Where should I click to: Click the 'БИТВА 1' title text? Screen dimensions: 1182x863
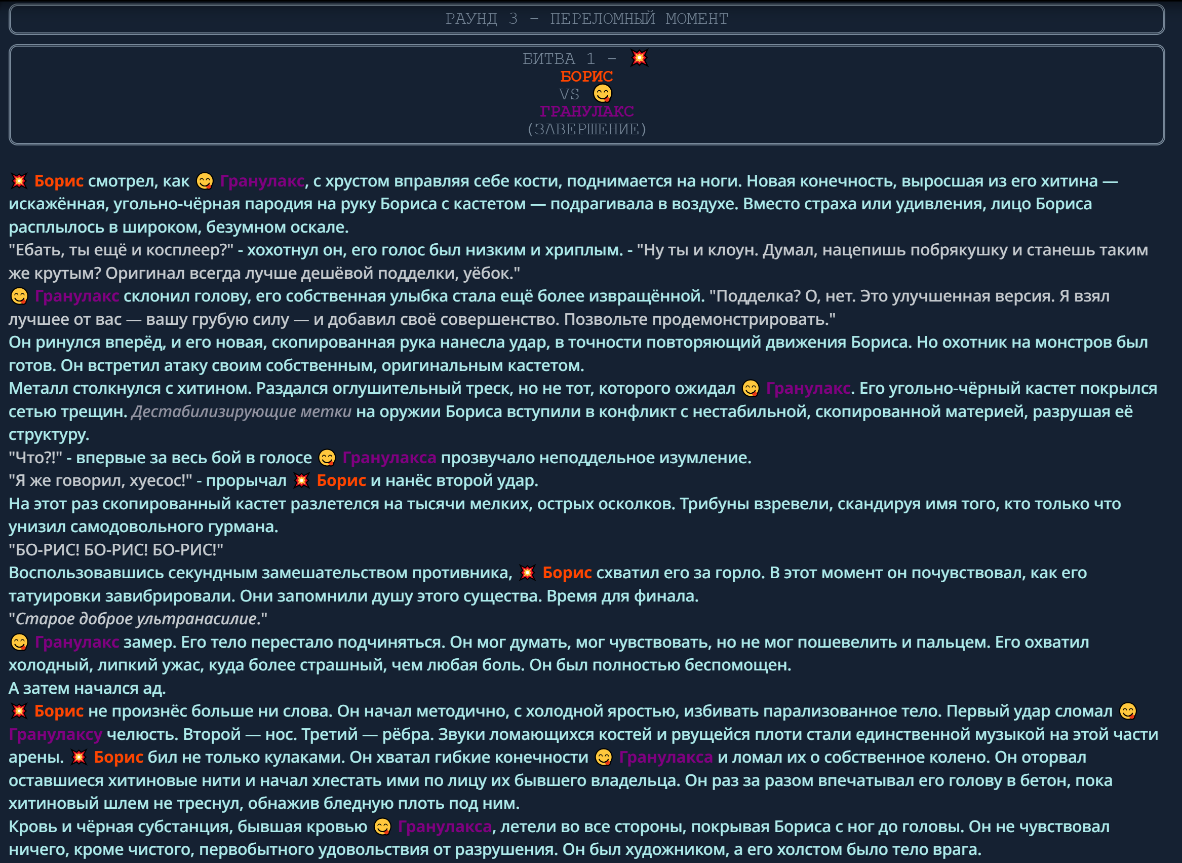(x=558, y=58)
